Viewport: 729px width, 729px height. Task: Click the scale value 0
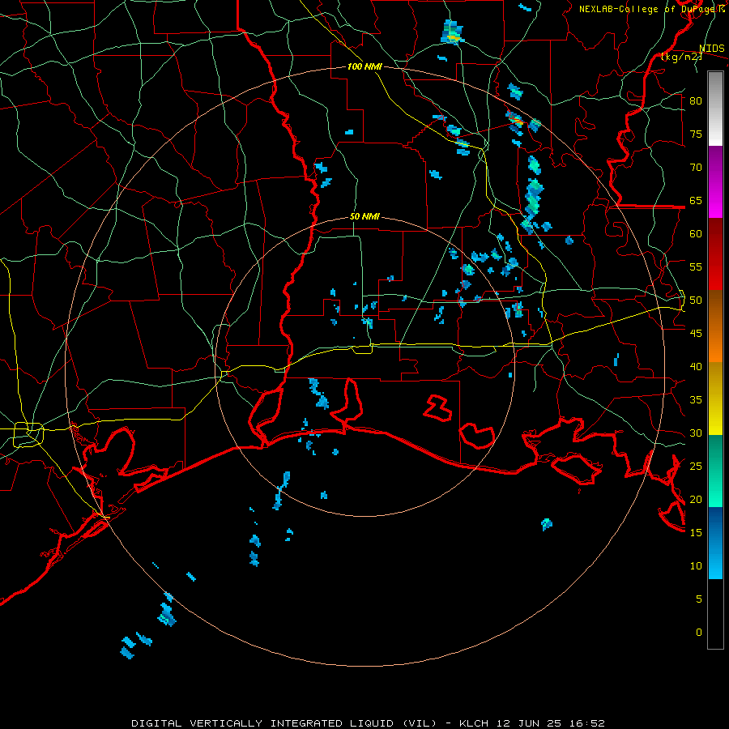pos(699,633)
